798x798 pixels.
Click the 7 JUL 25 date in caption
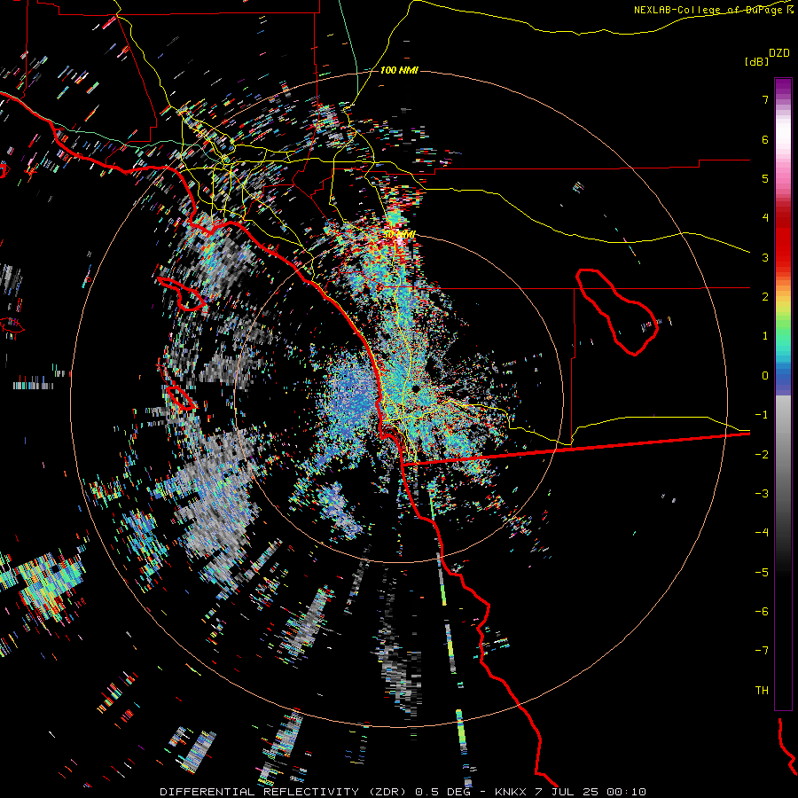click(x=568, y=792)
